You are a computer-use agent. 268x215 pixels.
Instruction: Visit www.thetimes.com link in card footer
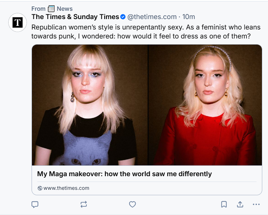(66, 188)
